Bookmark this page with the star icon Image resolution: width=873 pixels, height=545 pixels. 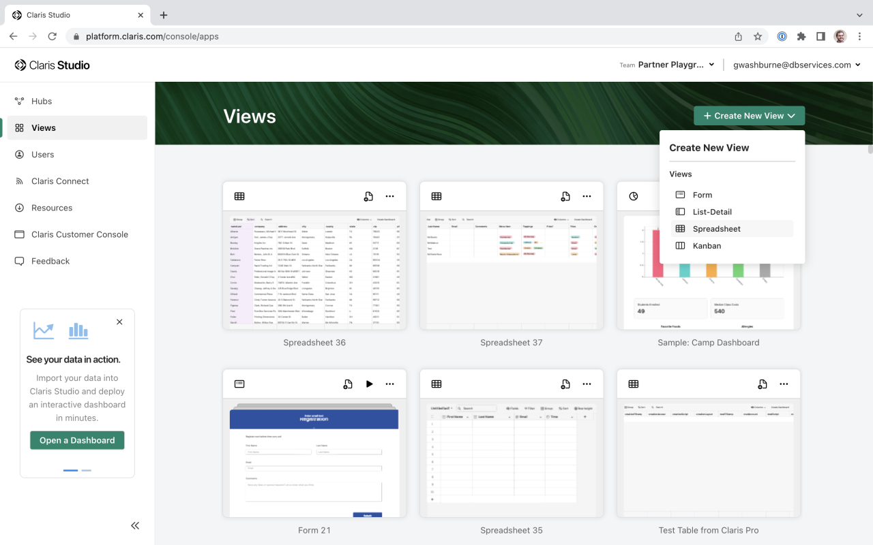(x=758, y=37)
